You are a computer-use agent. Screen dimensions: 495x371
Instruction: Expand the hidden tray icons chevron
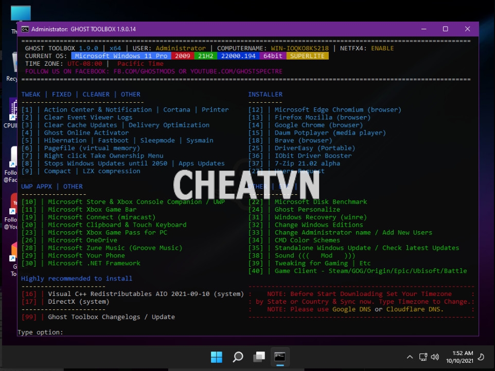point(410,357)
